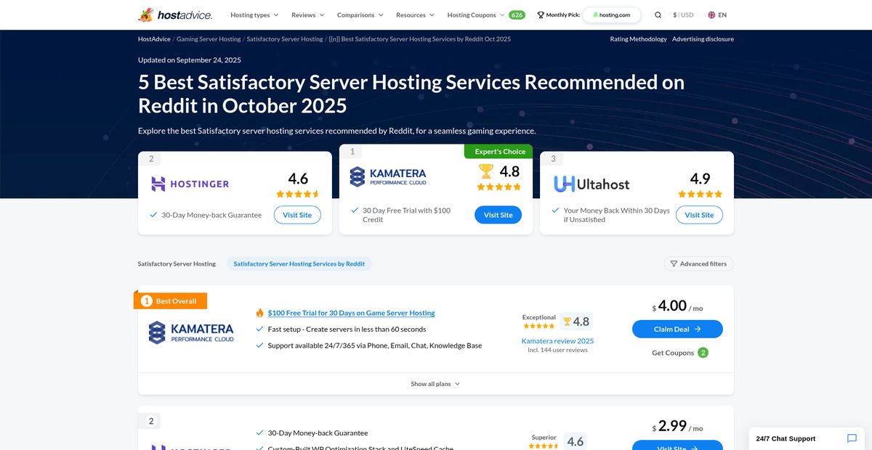Click the gold trophy next to 4.8 rating

(486, 171)
